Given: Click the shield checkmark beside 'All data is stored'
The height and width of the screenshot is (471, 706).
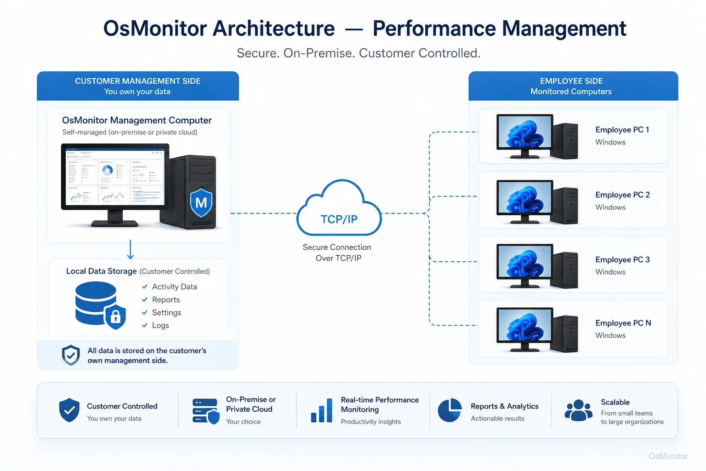Looking at the screenshot, I should tap(71, 355).
